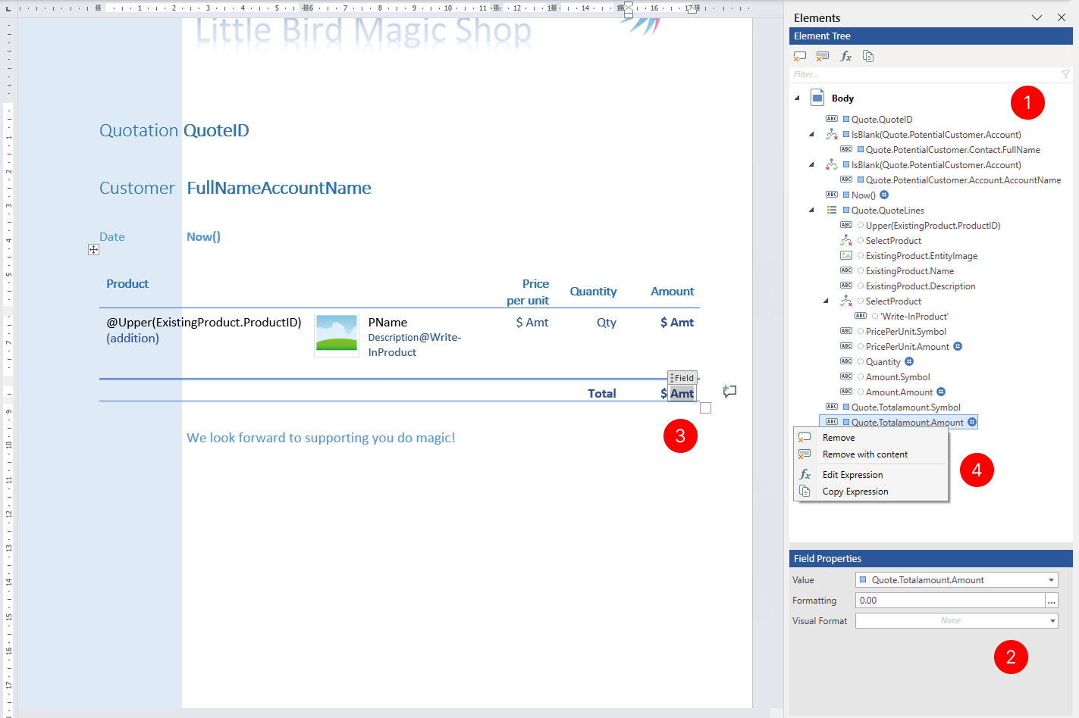Click the table move handle in document
The image size is (1079, 718).
[93, 249]
